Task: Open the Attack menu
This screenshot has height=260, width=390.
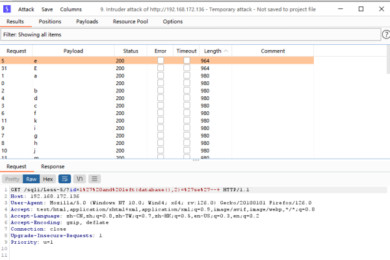Action: [x=26, y=10]
